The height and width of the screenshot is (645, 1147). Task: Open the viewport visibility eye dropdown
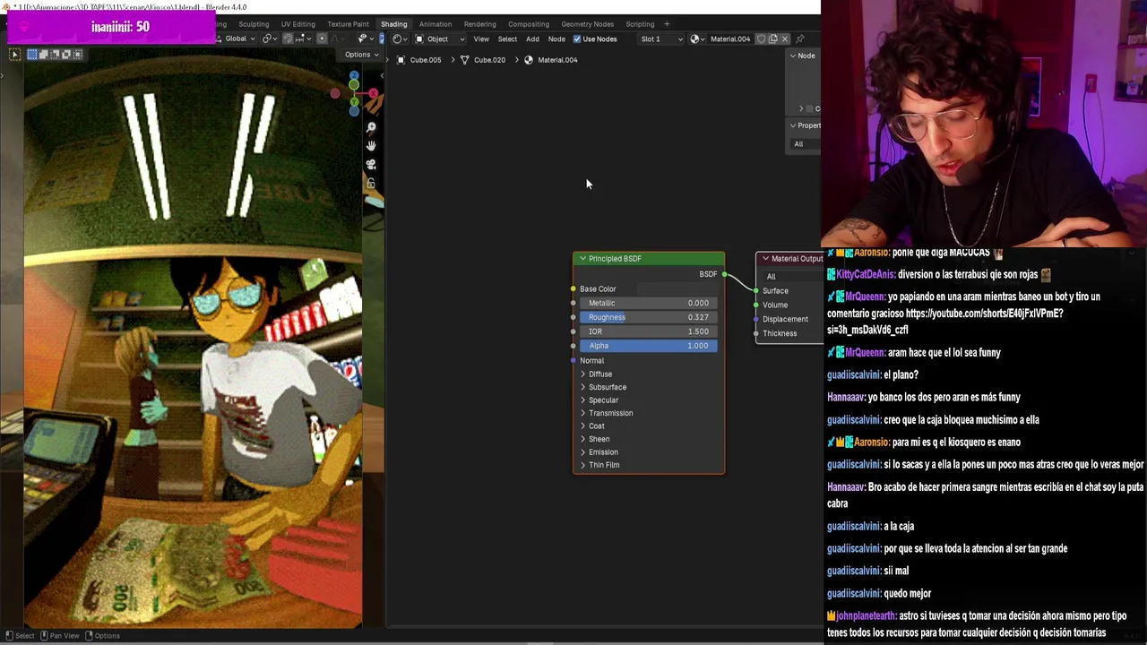click(x=366, y=39)
